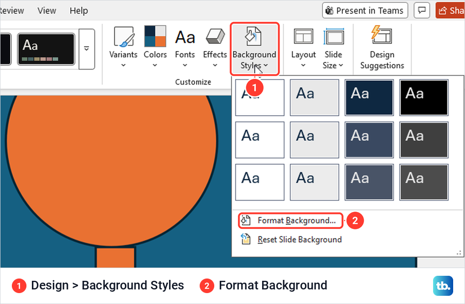Open the Colors palette dropdown
Image resolution: width=465 pixels, height=304 pixels.
coord(155,47)
